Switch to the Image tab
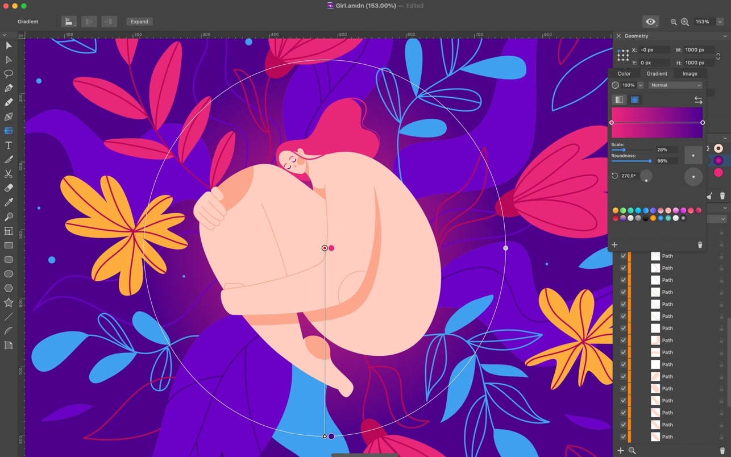731x457 pixels. [x=690, y=73]
